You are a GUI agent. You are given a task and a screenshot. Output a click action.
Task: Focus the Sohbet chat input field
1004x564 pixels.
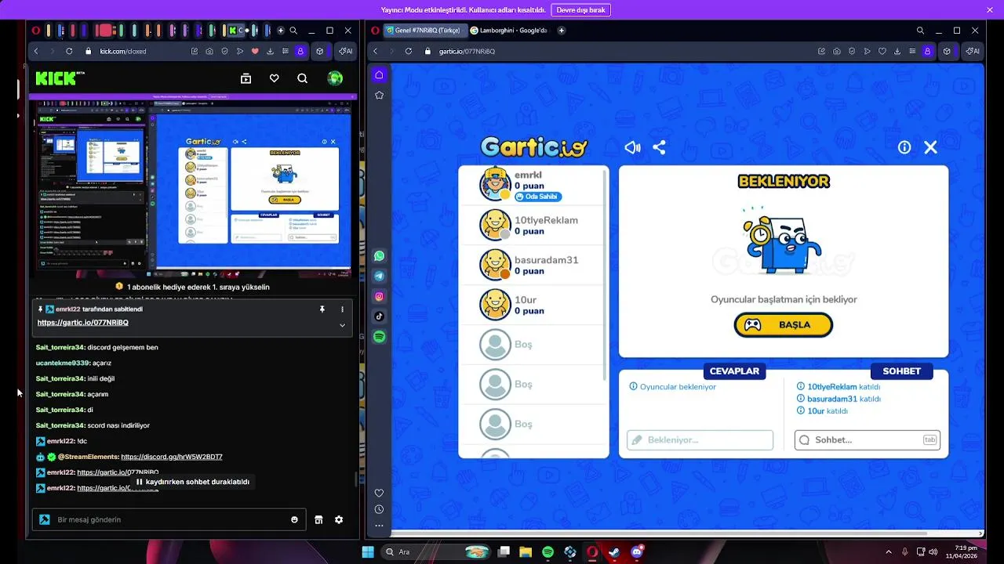click(867, 440)
